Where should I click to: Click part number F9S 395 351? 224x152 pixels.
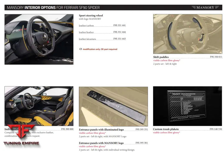(x=142, y=129)
